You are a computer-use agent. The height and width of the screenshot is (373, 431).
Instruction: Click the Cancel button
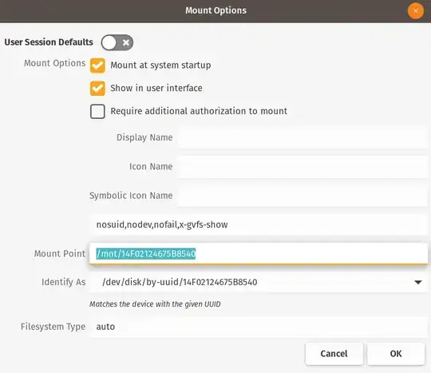(x=334, y=354)
